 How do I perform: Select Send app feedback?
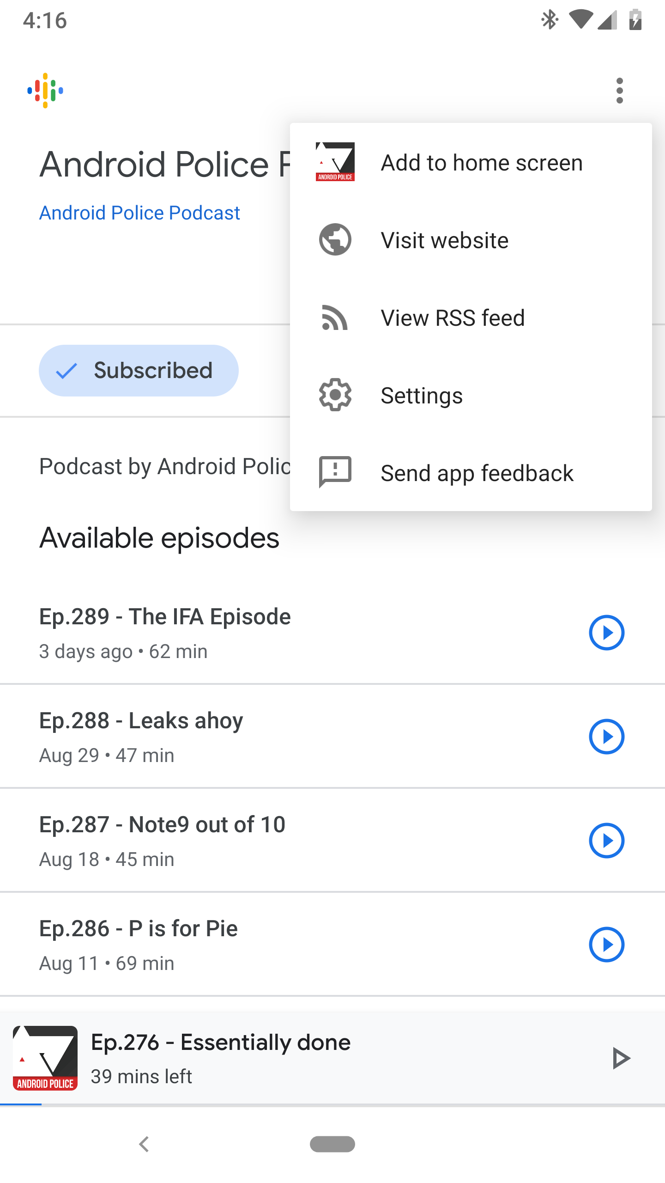point(471,473)
